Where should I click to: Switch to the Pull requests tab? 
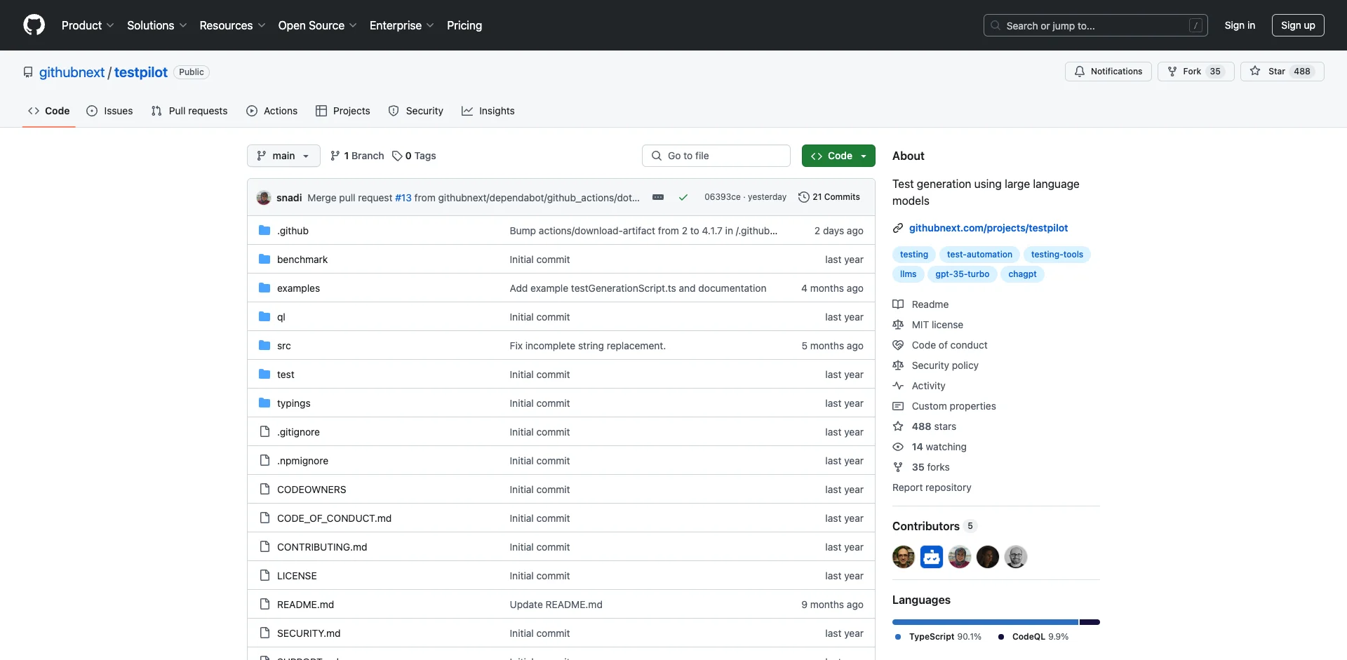[x=189, y=111]
